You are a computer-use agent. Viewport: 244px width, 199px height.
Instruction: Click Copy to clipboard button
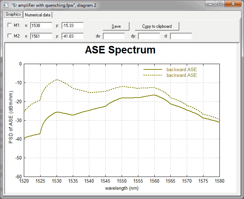tap(157, 26)
